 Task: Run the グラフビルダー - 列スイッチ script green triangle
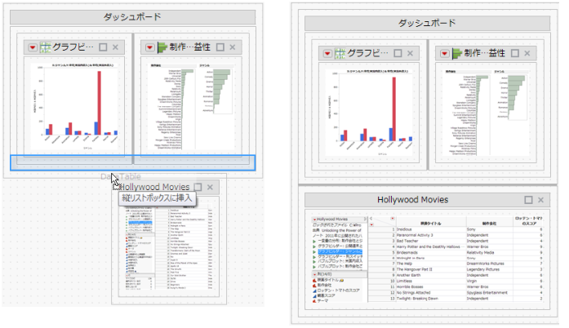[x=314, y=256]
